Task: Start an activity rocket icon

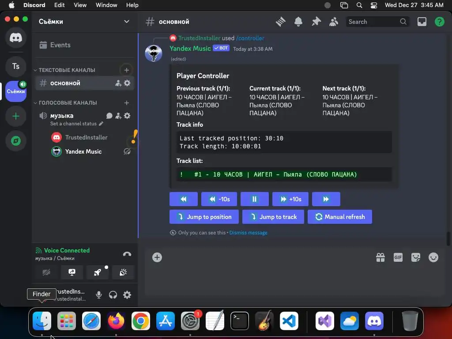Action: click(x=98, y=272)
